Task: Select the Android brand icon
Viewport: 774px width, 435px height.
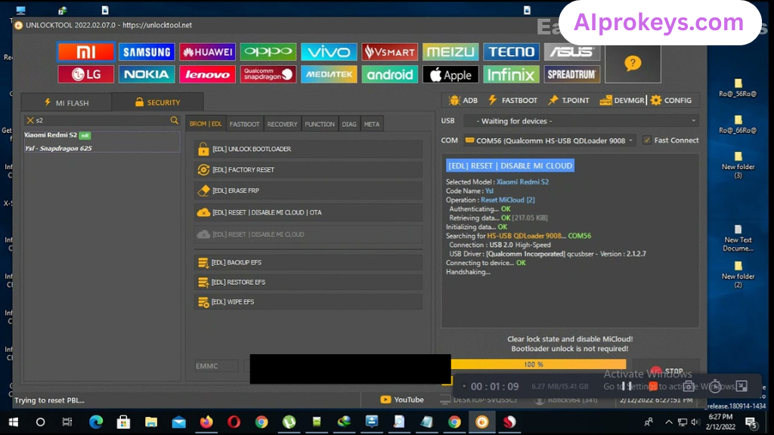Action: pos(389,75)
